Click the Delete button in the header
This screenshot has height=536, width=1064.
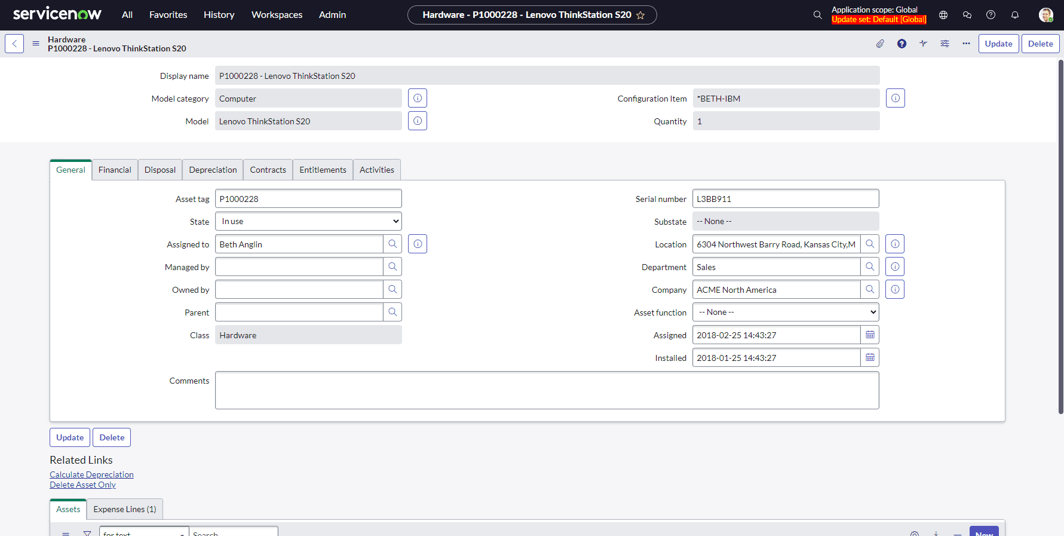pos(1040,44)
